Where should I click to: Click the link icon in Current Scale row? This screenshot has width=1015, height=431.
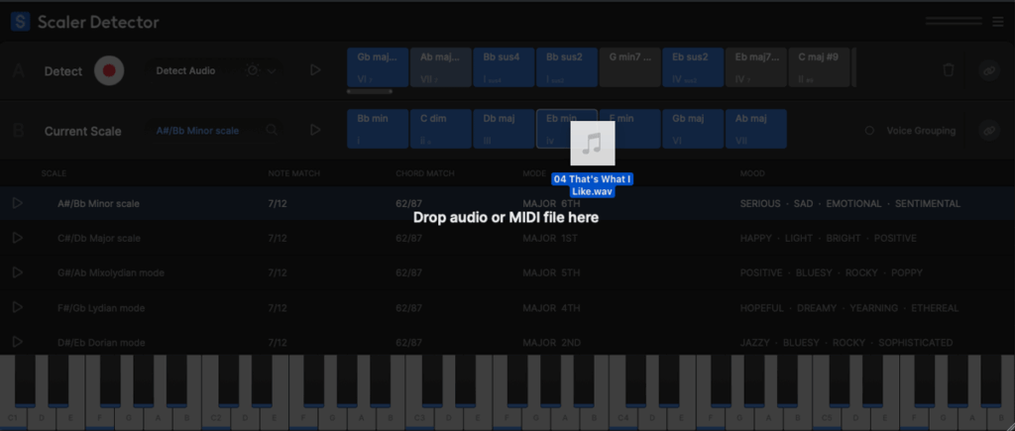(988, 131)
